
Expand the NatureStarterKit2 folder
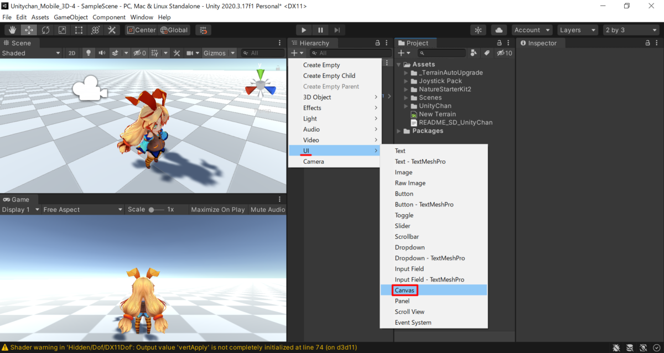point(407,89)
